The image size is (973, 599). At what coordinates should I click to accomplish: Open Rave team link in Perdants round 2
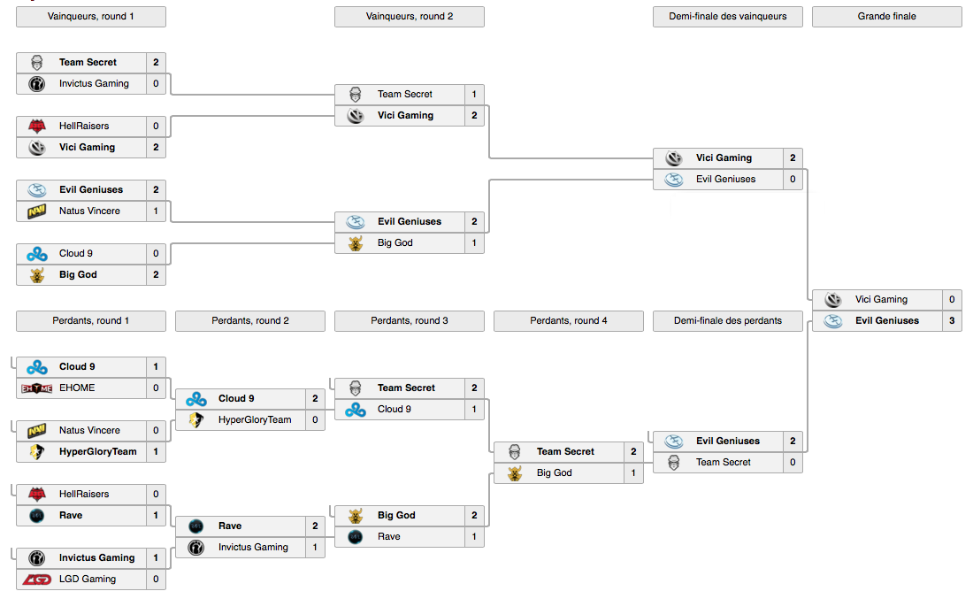click(230, 526)
